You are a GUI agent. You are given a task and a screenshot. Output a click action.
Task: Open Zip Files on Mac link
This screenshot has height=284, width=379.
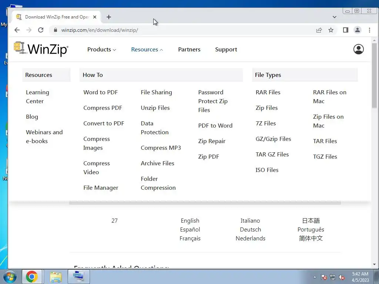(x=328, y=121)
